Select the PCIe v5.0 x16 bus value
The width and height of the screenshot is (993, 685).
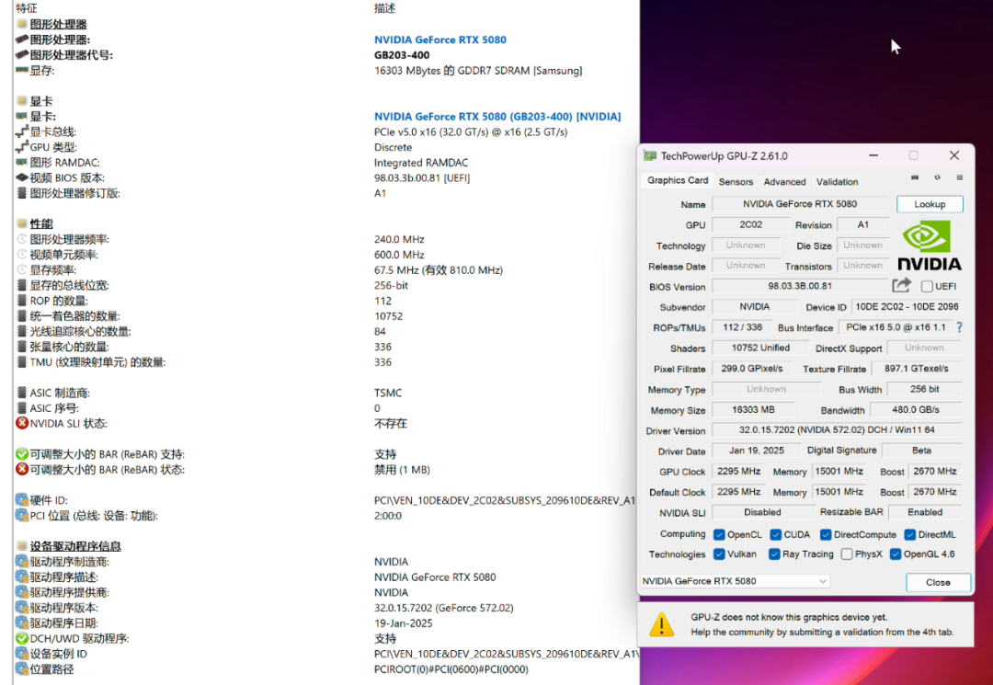(471, 131)
